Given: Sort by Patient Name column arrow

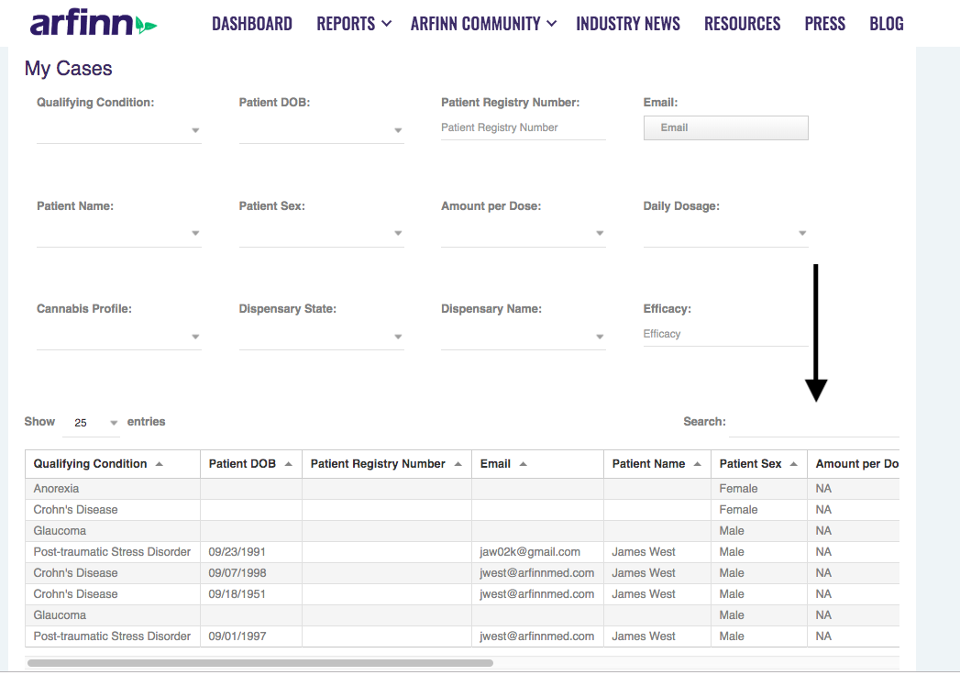Looking at the screenshot, I should [698, 464].
